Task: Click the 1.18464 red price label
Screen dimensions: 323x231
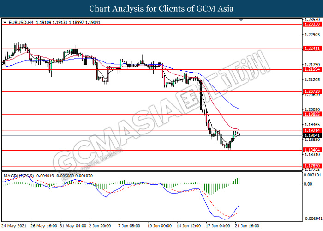Action: click(x=312, y=150)
